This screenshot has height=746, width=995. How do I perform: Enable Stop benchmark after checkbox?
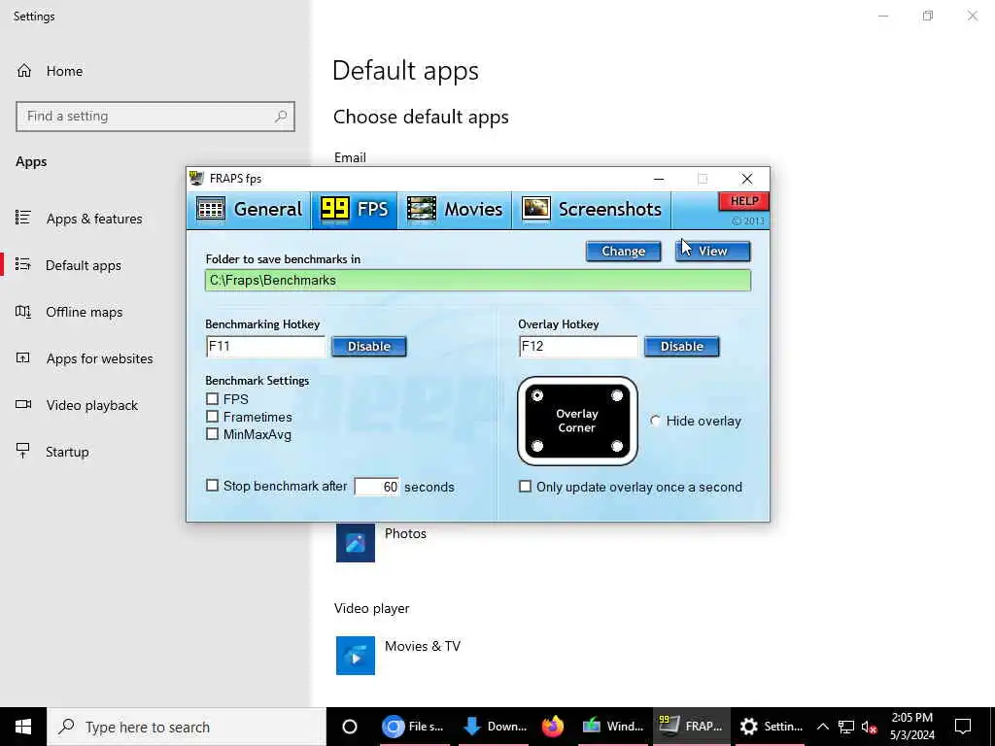coord(213,486)
